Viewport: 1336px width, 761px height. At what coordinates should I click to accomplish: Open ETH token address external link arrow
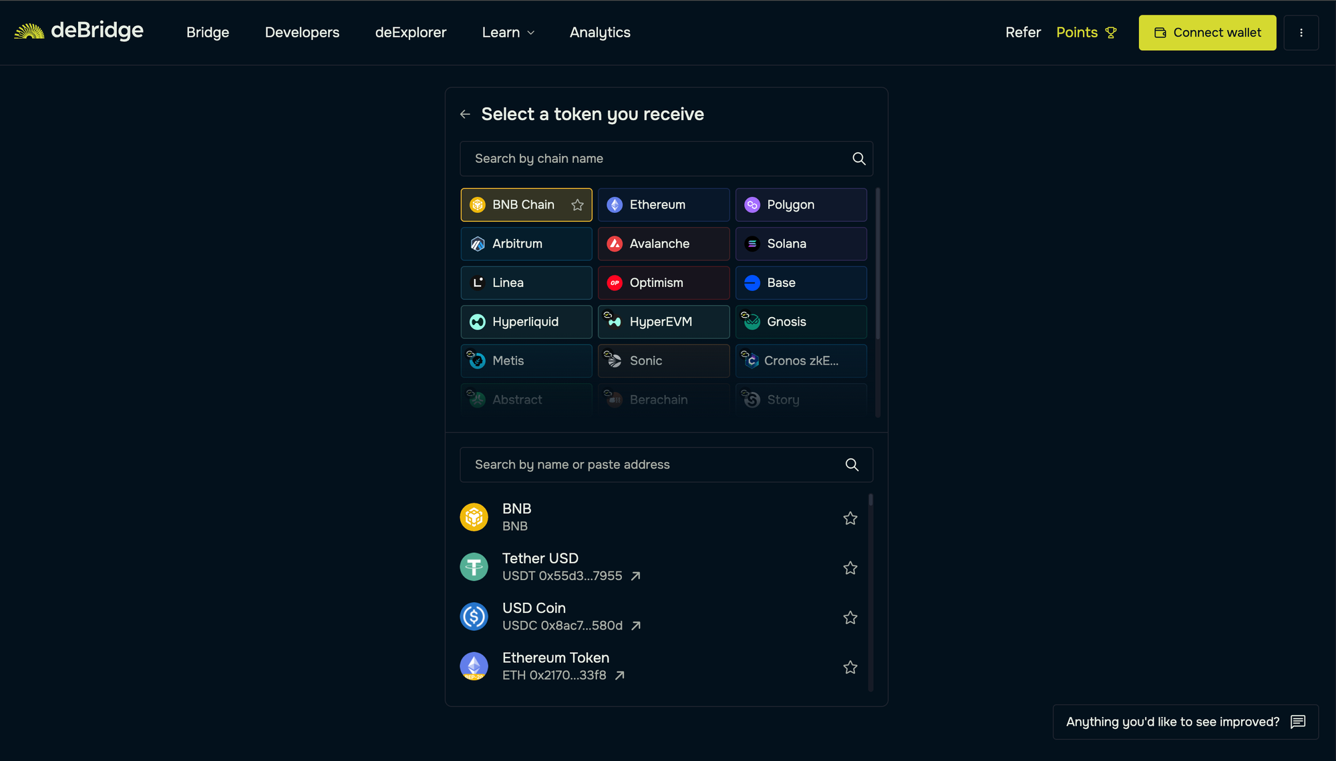pyautogui.click(x=620, y=676)
